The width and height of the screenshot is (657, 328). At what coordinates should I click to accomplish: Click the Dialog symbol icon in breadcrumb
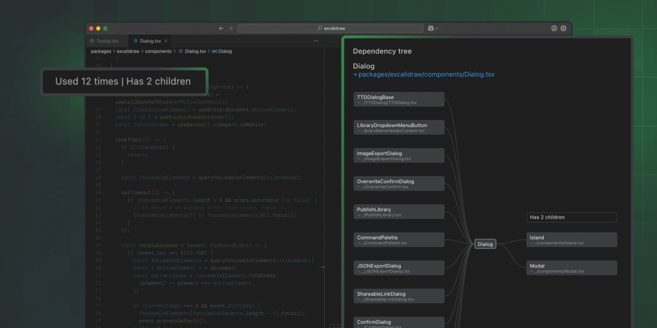coord(215,51)
